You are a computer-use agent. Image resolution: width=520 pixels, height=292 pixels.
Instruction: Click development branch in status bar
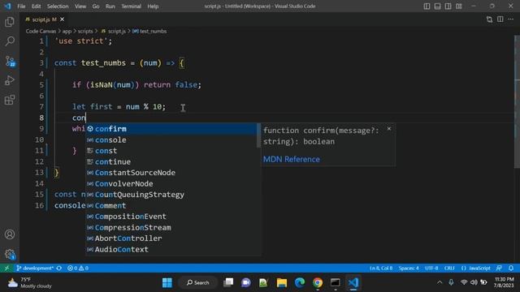35,268
